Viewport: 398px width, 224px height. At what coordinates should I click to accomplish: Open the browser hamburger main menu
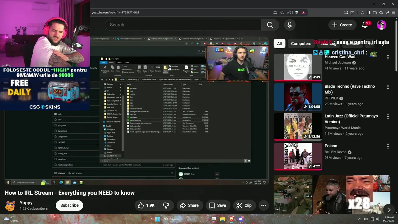393,12
